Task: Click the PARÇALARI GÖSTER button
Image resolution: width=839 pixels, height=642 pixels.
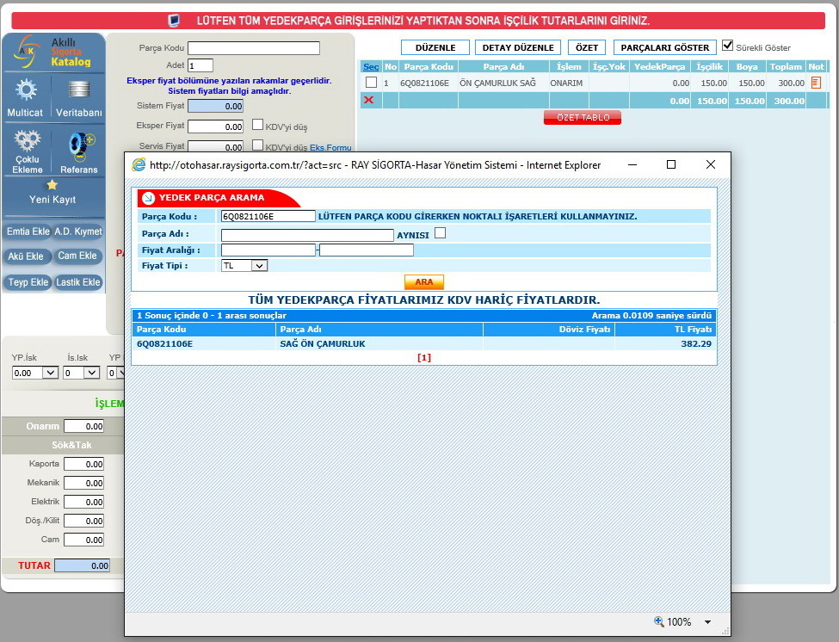Action: point(664,47)
